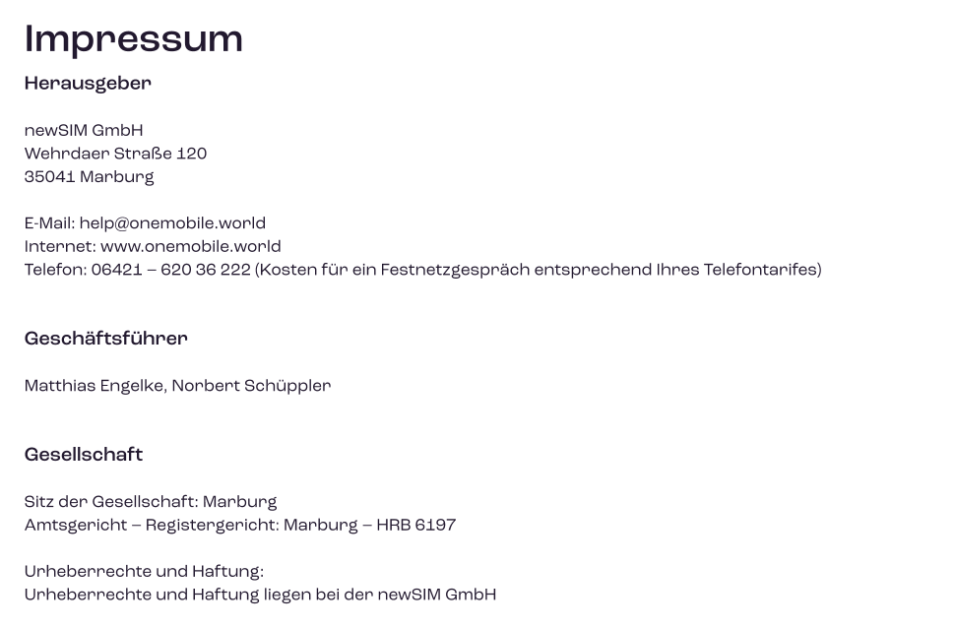Viewport: 954px width, 628px height.
Task: Click the Sitz der Gesellschaft: Marburg line
Action: (x=151, y=502)
